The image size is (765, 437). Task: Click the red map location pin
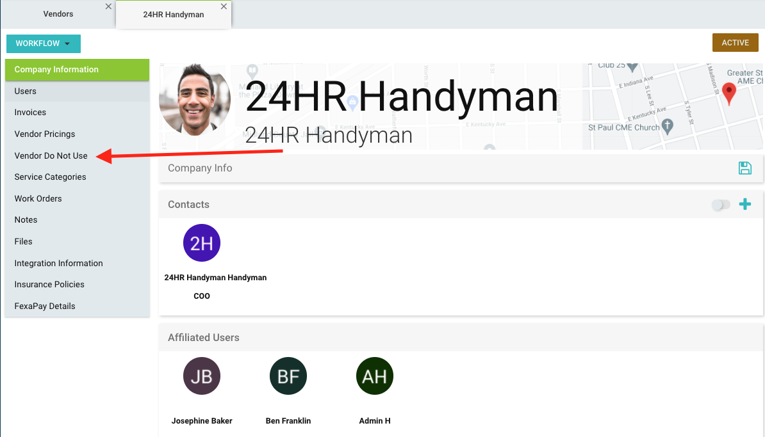point(728,94)
